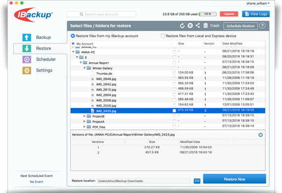Switch to the Restore section

point(40,48)
